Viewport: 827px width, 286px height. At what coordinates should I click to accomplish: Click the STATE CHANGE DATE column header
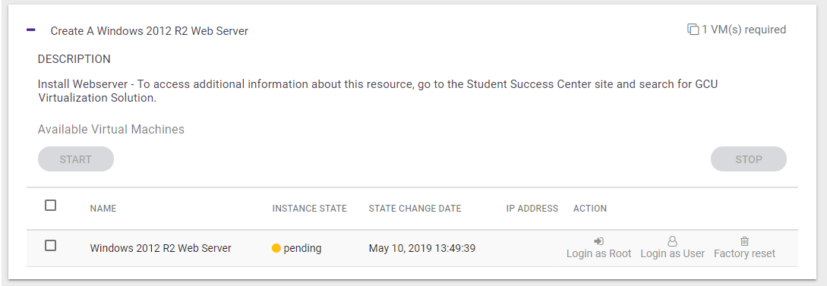(x=415, y=209)
